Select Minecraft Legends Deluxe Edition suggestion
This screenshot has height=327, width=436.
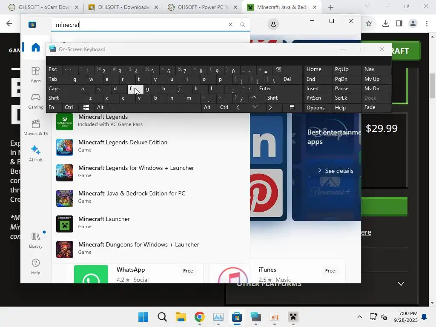(150, 146)
